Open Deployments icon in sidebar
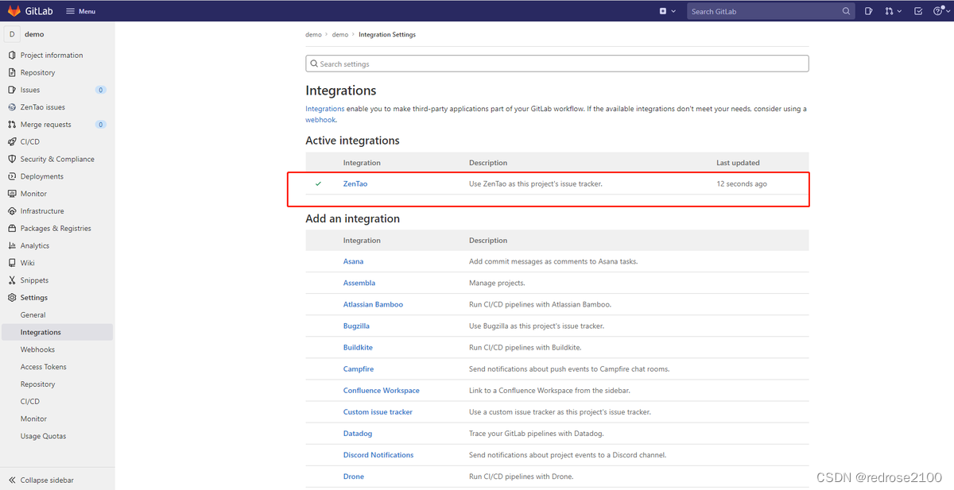The width and height of the screenshot is (954, 490). [x=12, y=176]
